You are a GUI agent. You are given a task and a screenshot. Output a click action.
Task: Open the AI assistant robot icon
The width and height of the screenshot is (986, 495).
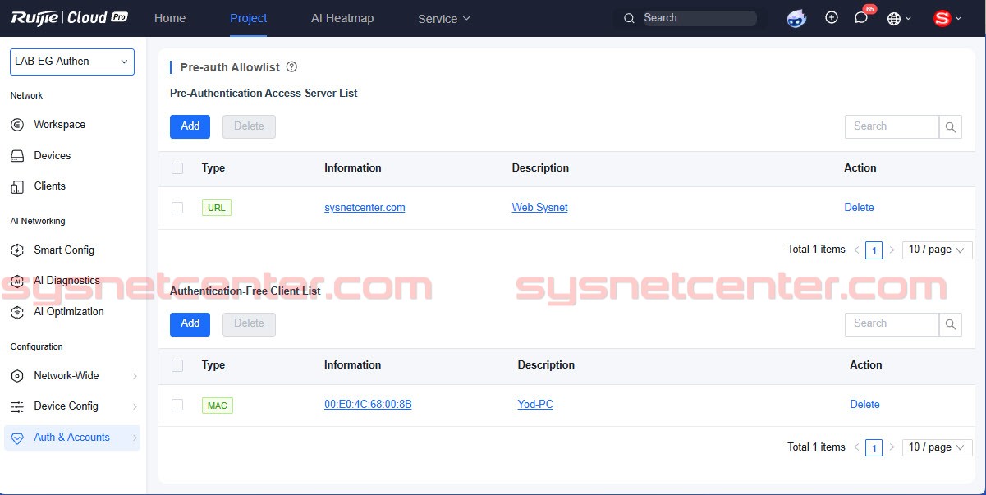pos(796,18)
